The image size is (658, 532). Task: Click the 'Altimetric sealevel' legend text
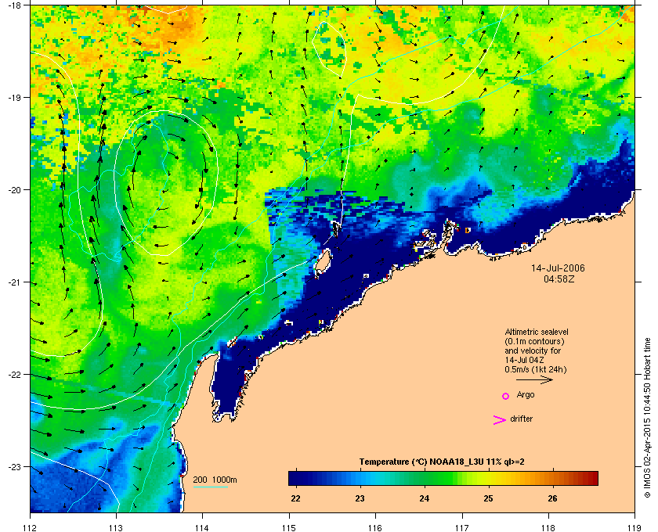point(537,332)
